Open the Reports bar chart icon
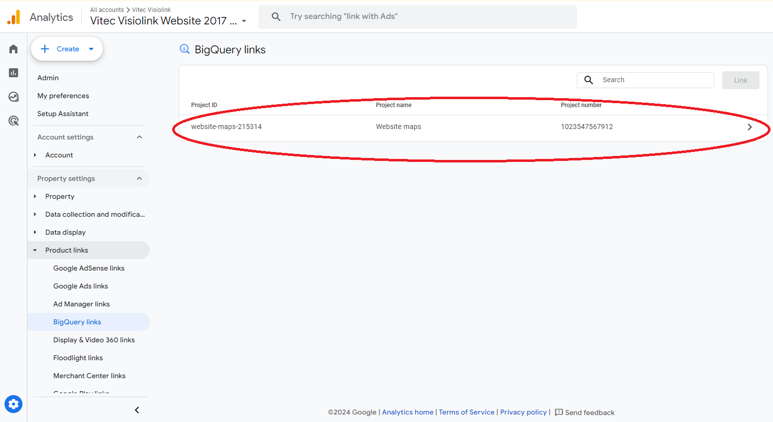This screenshot has width=773, height=422. coord(13,73)
